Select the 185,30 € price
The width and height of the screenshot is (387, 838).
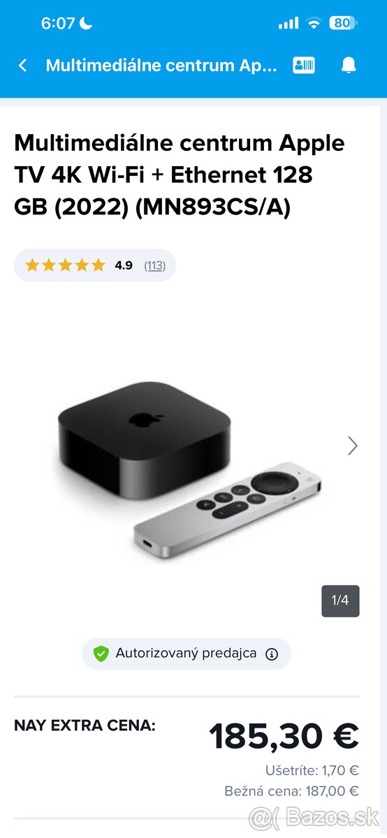click(284, 735)
